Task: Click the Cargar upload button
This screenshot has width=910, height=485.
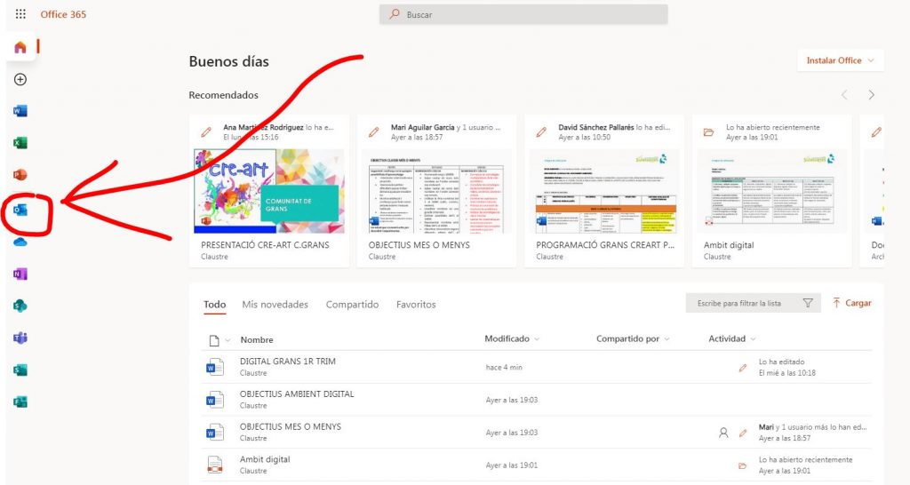Action: click(x=851, y=303)
